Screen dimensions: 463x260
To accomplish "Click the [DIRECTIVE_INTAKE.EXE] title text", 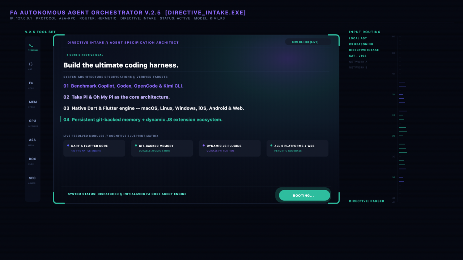I will point(205,13).
